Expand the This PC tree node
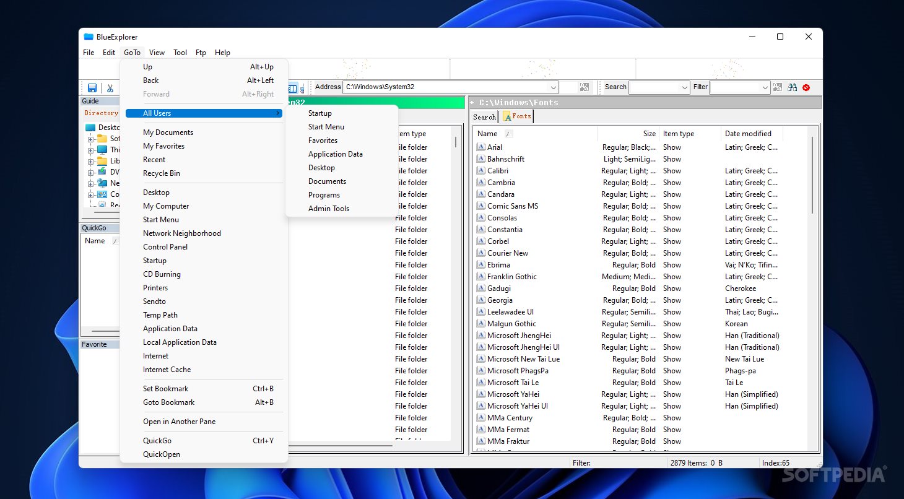Image resolution: width=904 pixels, height=499 pixels. (90, 150)
